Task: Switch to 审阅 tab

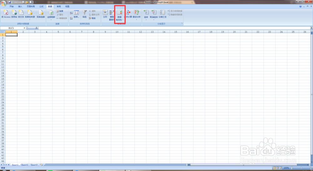Action: pyautogui.click(x=59, y=6)
